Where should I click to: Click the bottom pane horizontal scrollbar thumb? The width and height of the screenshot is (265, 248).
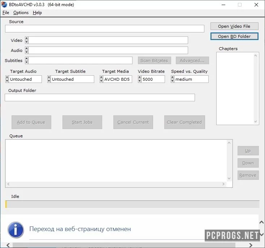pos(124,245)
